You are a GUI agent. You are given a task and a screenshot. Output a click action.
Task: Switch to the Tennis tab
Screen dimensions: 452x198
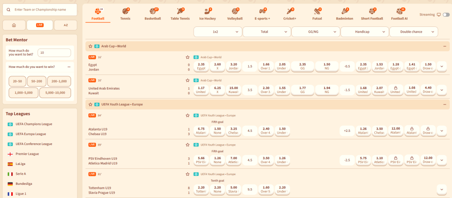click(x=125, y=14)
